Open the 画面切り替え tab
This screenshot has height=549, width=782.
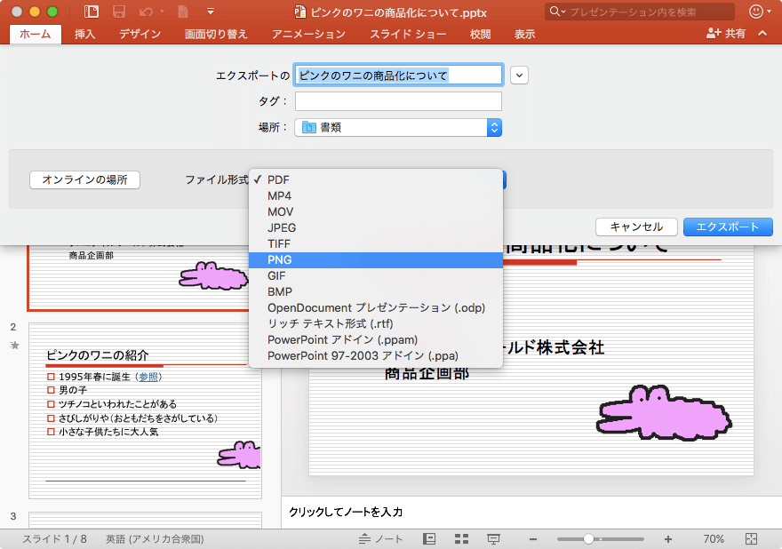tap(216, 34)
